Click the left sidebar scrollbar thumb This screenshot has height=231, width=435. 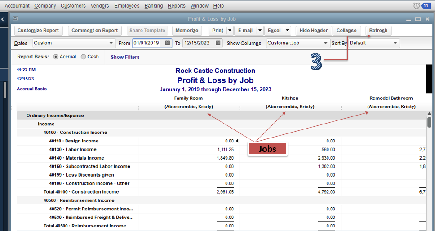(x=5, y=90)
